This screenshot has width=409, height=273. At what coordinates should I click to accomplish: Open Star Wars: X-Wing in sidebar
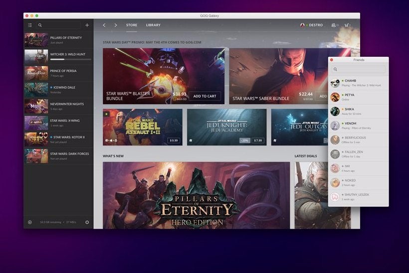pyautogui.click(x=58, y=123)
